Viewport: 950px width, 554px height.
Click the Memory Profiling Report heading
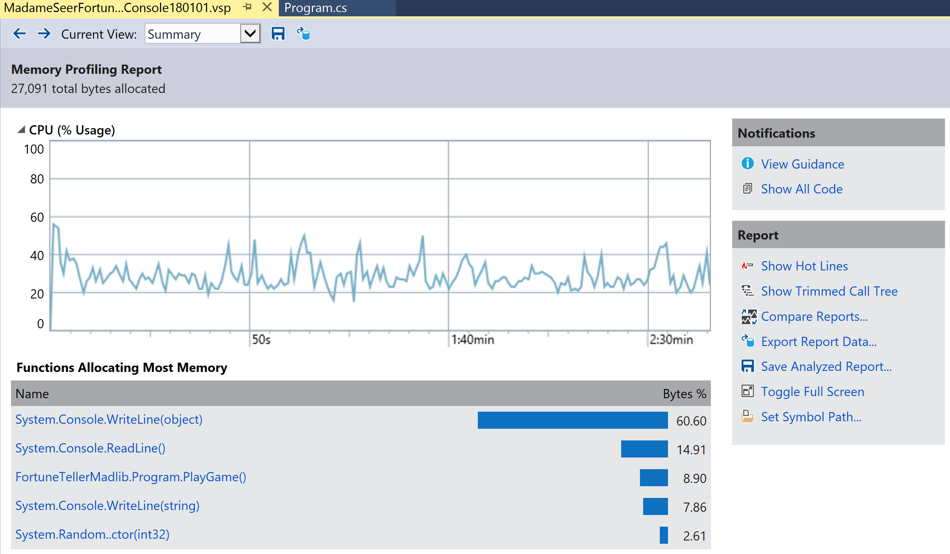tap(86, 70)
